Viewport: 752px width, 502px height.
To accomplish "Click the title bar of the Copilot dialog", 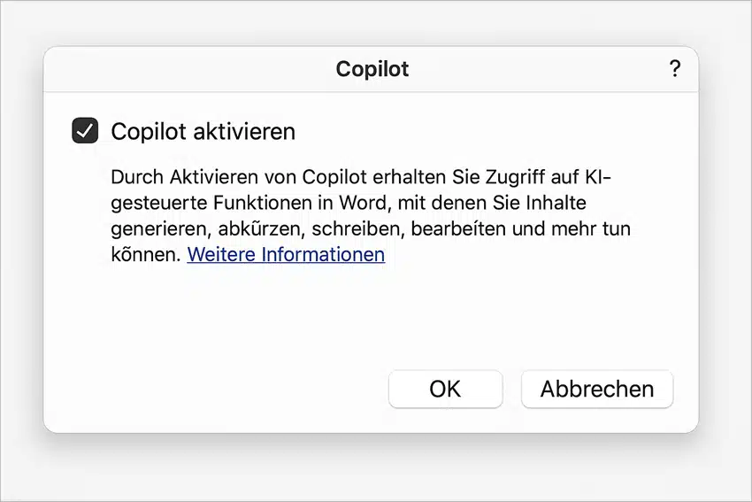I will [371, 69].
